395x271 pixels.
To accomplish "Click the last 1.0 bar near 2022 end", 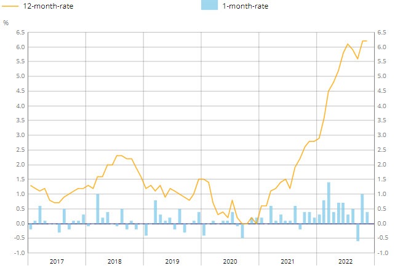I will 362,208.
